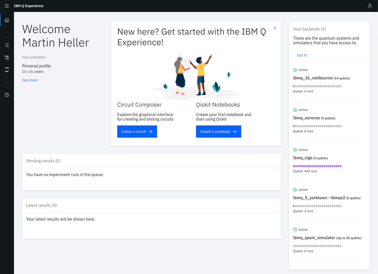Select the ibmq_vigo backend
Screen dimensions: 378x274
(302, 158)
